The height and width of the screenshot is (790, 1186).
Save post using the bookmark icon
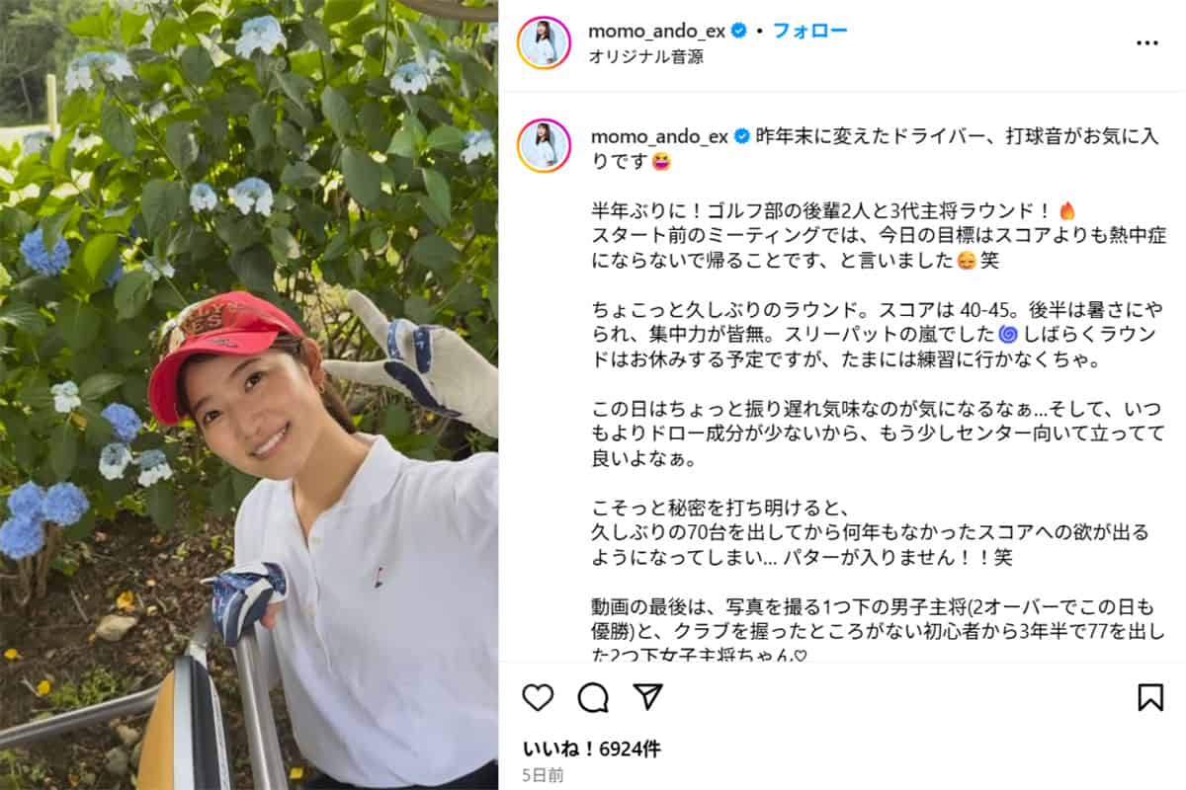pos(1150,697)
